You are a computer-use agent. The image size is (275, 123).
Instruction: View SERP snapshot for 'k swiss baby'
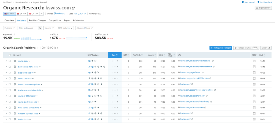[x=254, y=61]
